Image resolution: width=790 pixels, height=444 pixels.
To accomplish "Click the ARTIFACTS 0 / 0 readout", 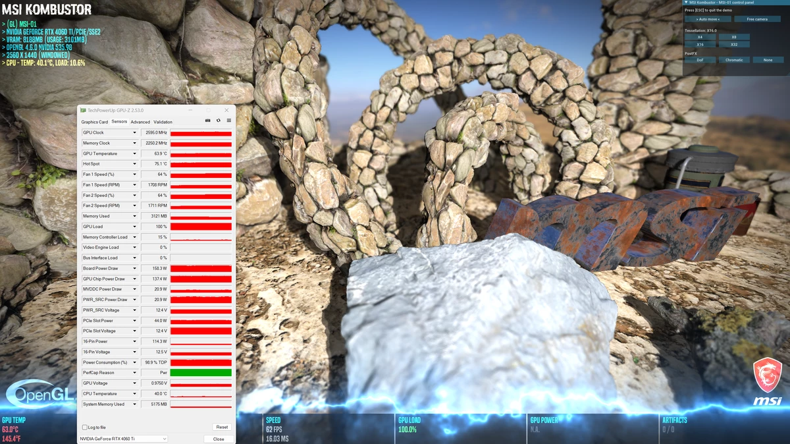I will [668, 430].
